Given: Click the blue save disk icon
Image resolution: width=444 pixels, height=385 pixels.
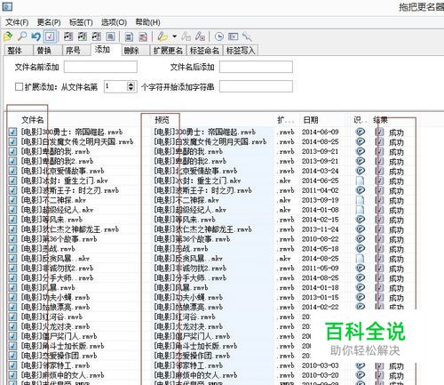Looking at the screenshot, I should coord(129,36).
